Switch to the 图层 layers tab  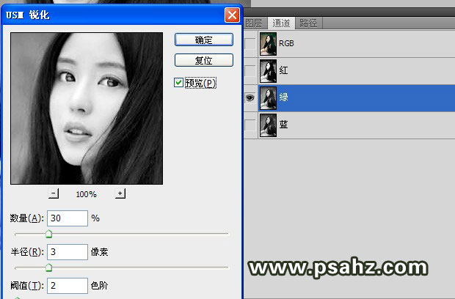(x=253, y=23)
